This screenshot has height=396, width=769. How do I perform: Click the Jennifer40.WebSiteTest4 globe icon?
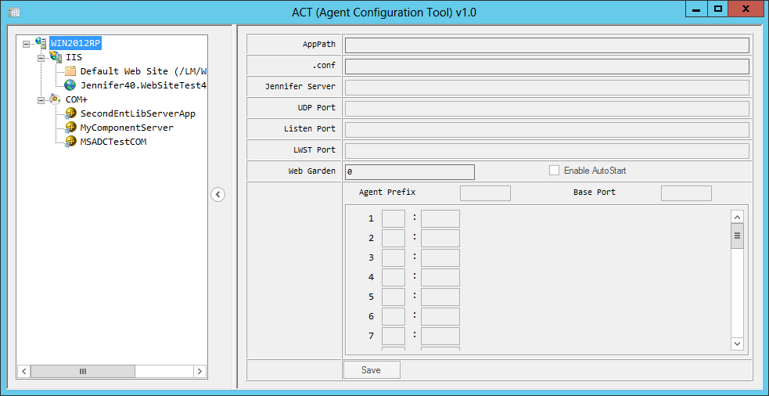click(70, 85)
